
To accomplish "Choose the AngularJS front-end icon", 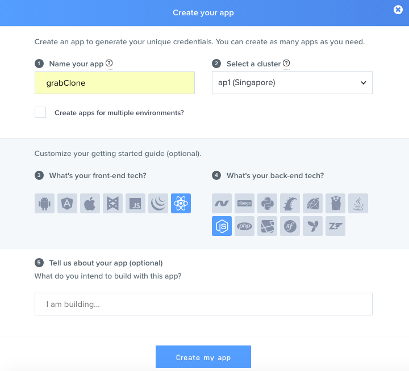I will [67, 203].
